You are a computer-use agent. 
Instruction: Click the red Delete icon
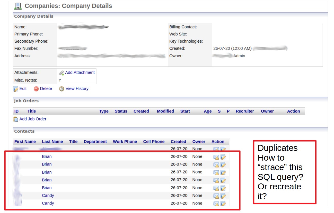click(36, 89)
